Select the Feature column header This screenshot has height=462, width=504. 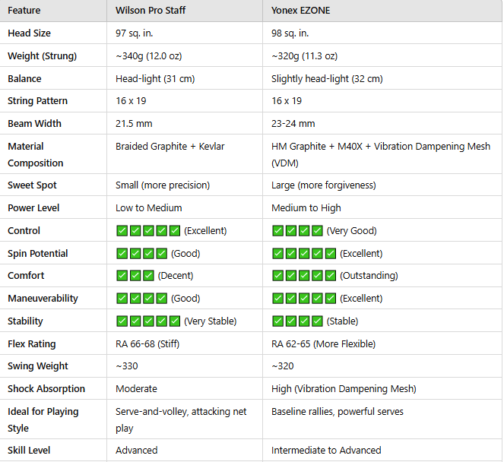pyautogui.click(x=24, y=11)
